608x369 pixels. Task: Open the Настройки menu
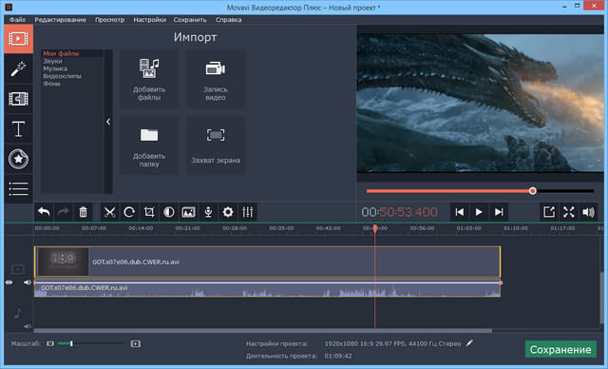click(x=150, y=19)
